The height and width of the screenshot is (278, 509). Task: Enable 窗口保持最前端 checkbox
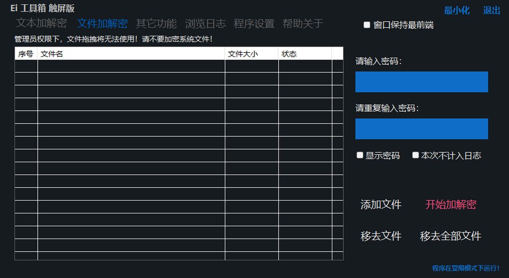[x=367, y=25]
